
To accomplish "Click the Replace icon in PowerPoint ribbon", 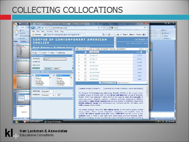I will [162, 33].
